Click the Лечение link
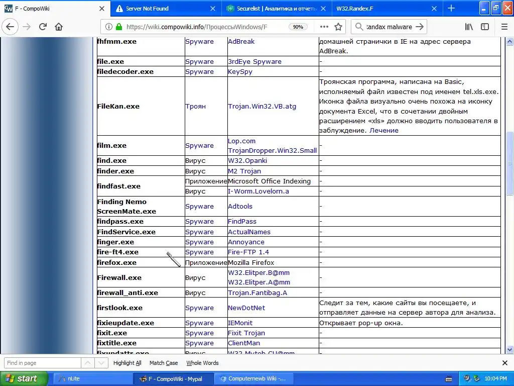Screen dimensions: 514x386 point(384,130)
